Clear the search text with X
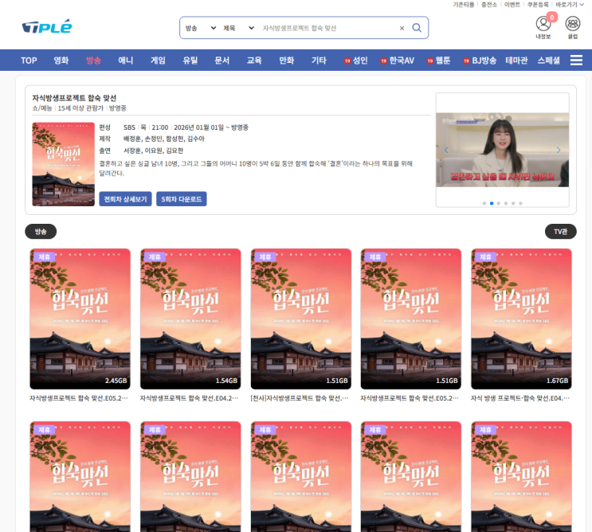 [402, 28]
